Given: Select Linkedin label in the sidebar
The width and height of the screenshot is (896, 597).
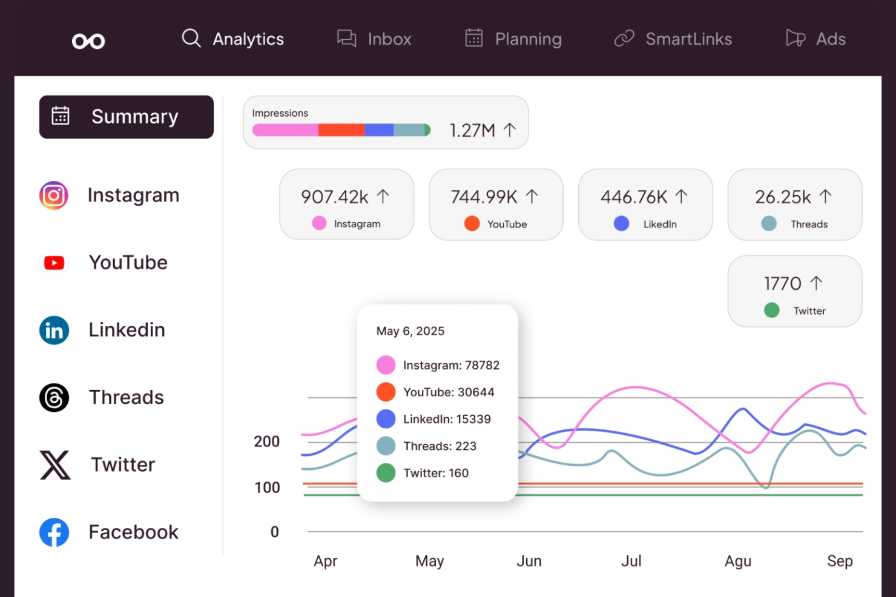Looking at the screenshot, I should tap(127, 330).
